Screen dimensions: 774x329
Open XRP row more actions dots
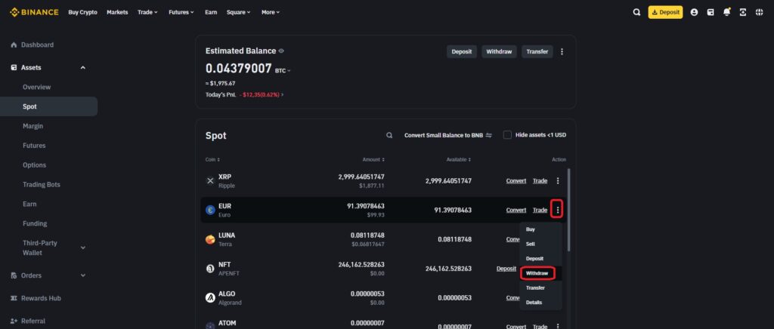558,181
